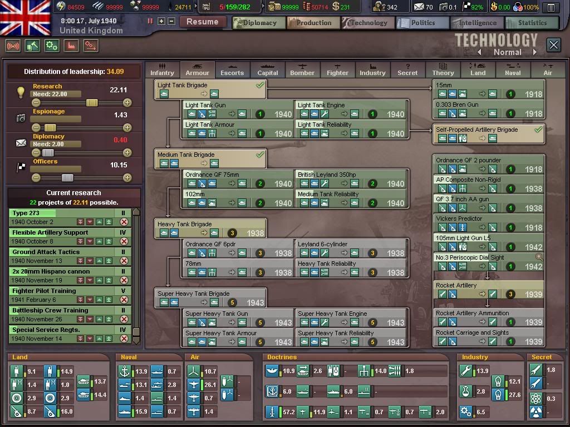The width and height of the screenshot is (570, 427).
Task: Toggle the red gears-with-arrow button
Action: [91, 46]
